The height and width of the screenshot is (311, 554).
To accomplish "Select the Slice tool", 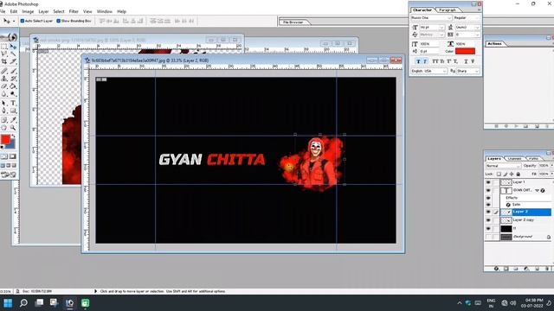I will 13,61.
